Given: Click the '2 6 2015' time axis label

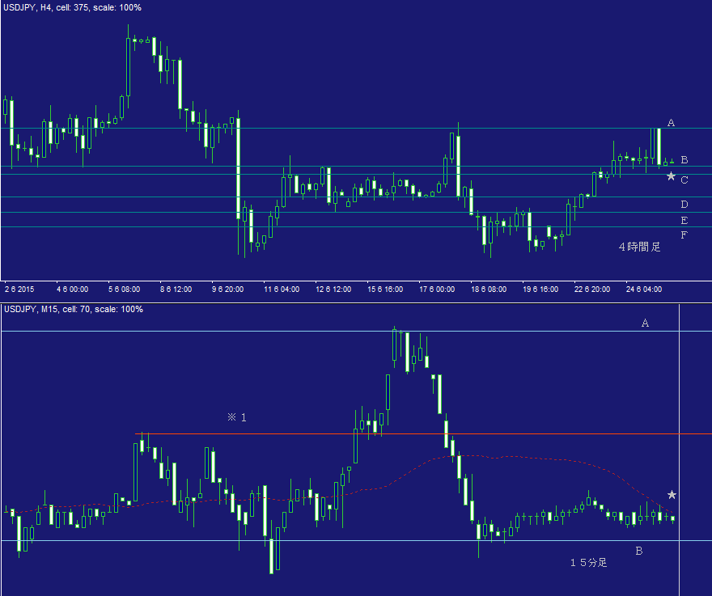Looking at the screenshot, I should click(19, 290).
